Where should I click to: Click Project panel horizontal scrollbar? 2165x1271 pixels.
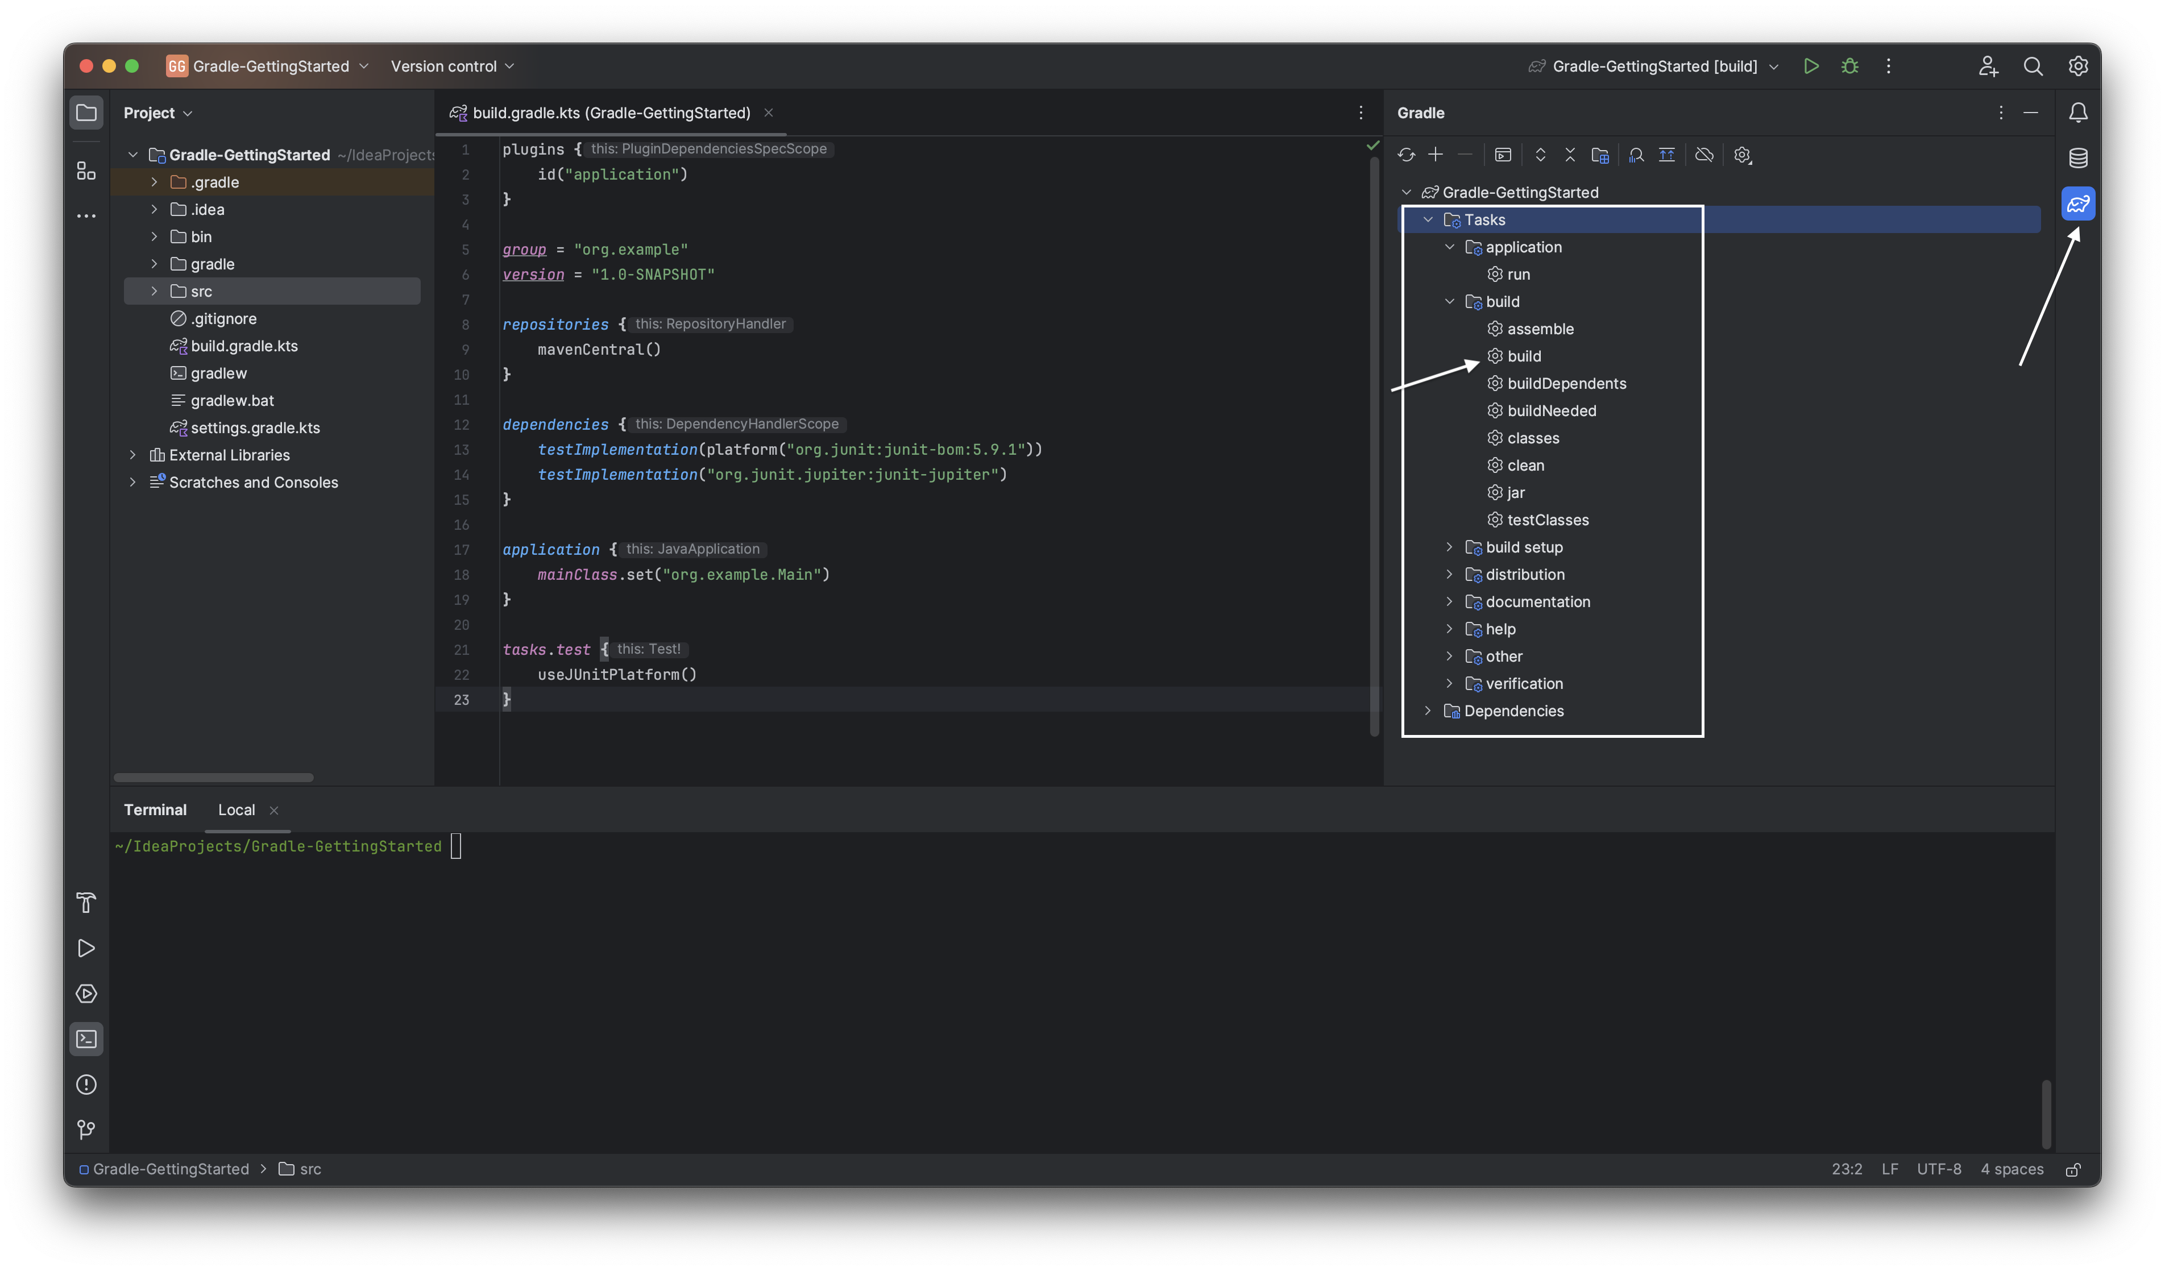pyautogui.click(x=214, y=778)
